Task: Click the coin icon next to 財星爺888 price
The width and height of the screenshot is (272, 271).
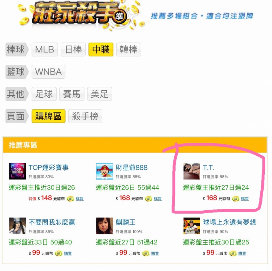Action: [148, 199]
